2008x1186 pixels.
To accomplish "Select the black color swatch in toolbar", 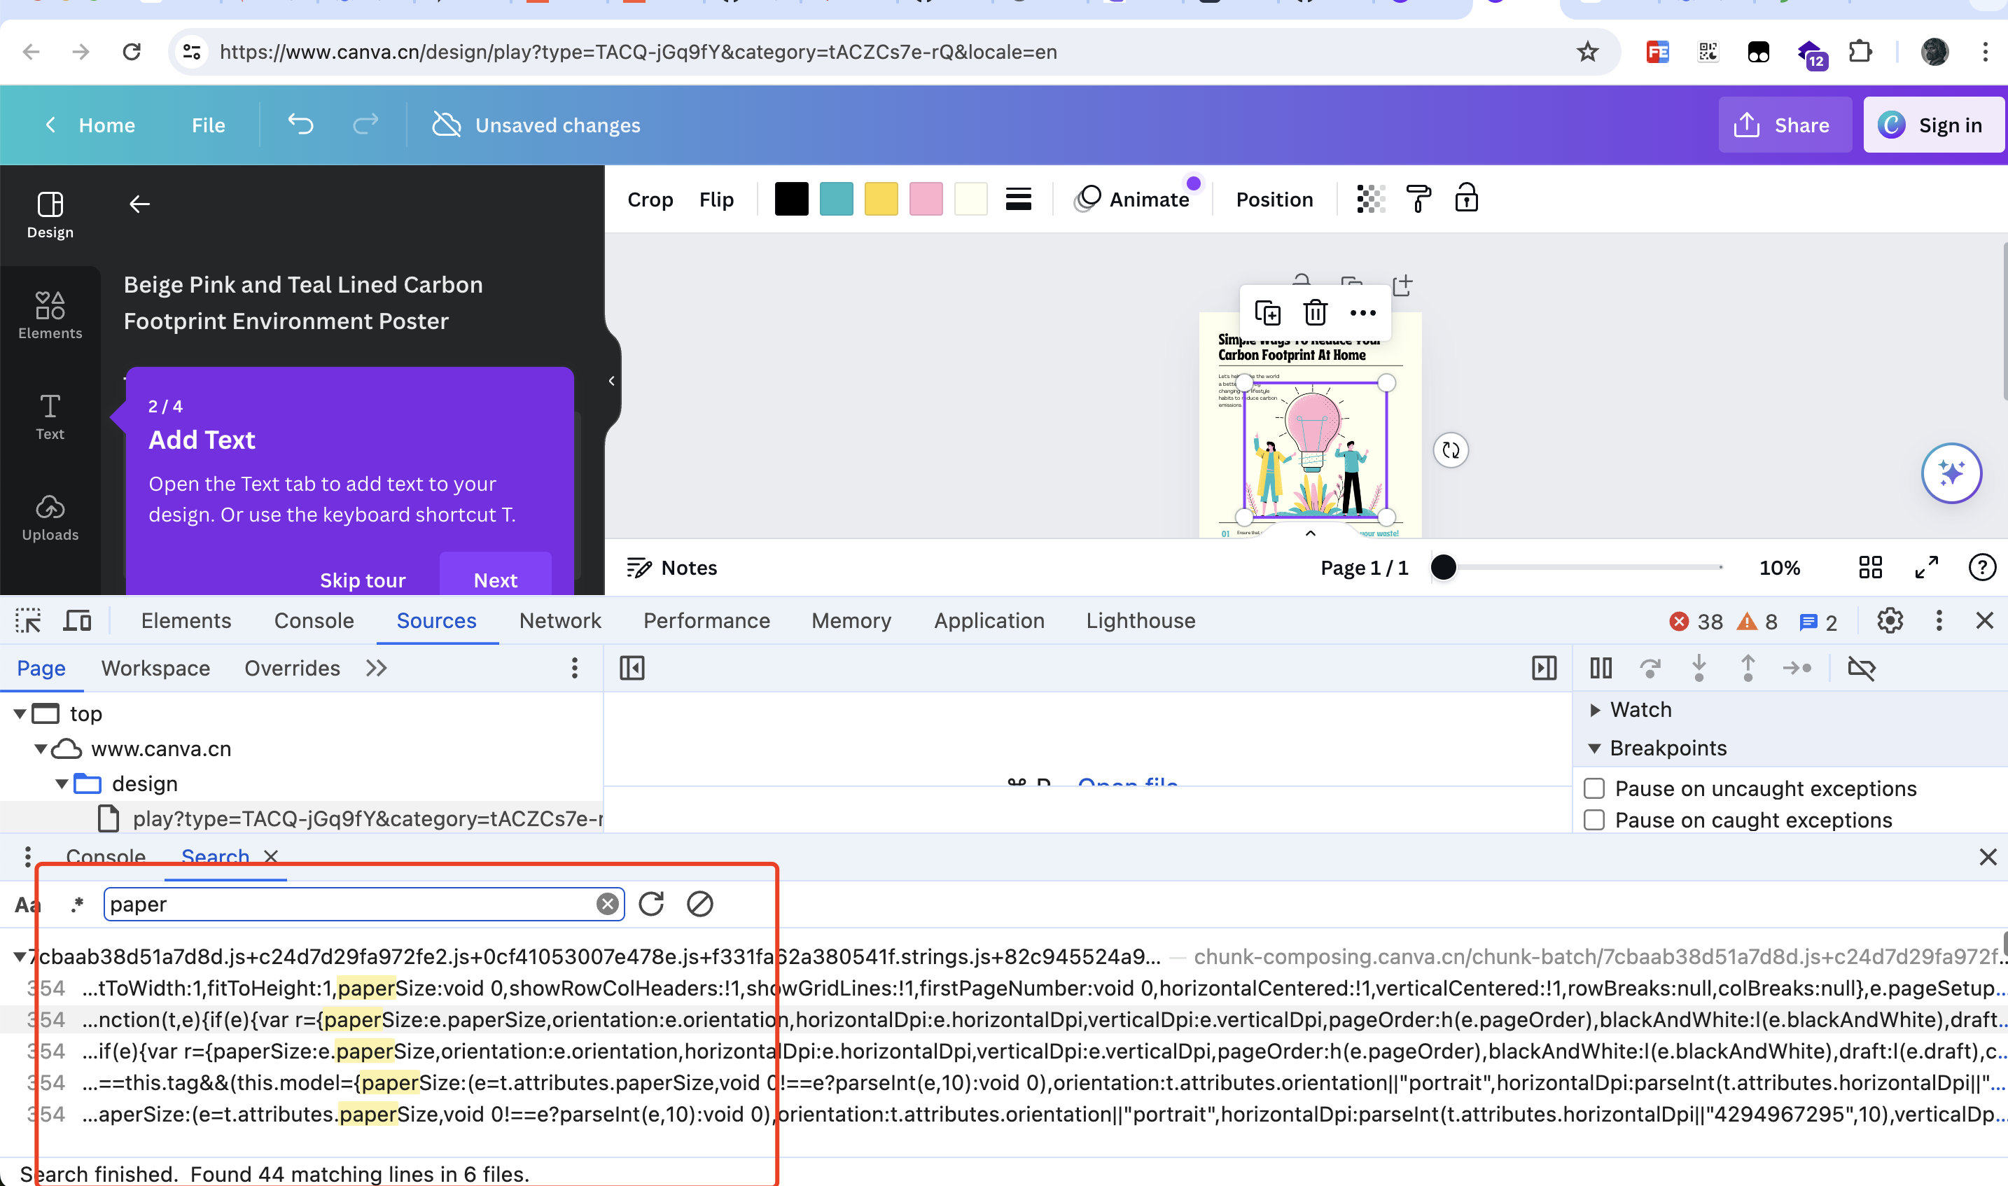I will click(792, 199).
